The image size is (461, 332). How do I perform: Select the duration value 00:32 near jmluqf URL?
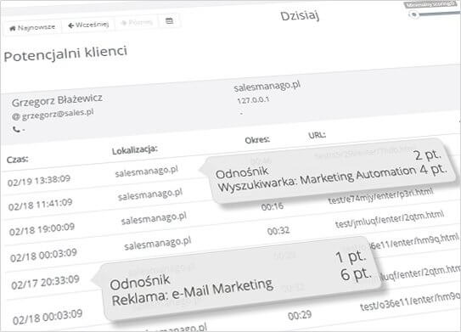click(278, 231)
